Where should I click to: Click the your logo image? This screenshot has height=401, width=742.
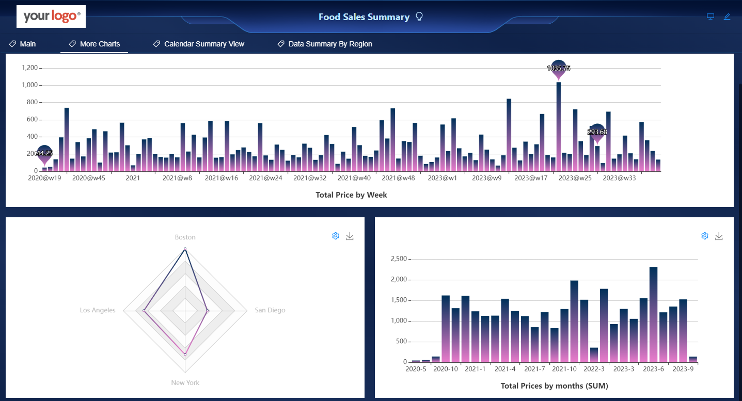(x=51, y=17)
